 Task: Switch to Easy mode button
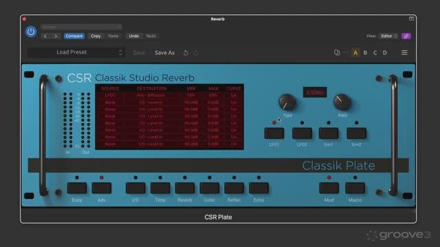(x=77, y=188)
